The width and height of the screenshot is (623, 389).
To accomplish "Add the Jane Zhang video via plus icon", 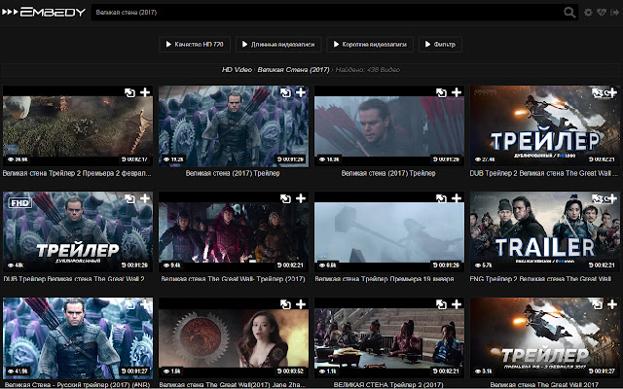I will pos(300,304).
